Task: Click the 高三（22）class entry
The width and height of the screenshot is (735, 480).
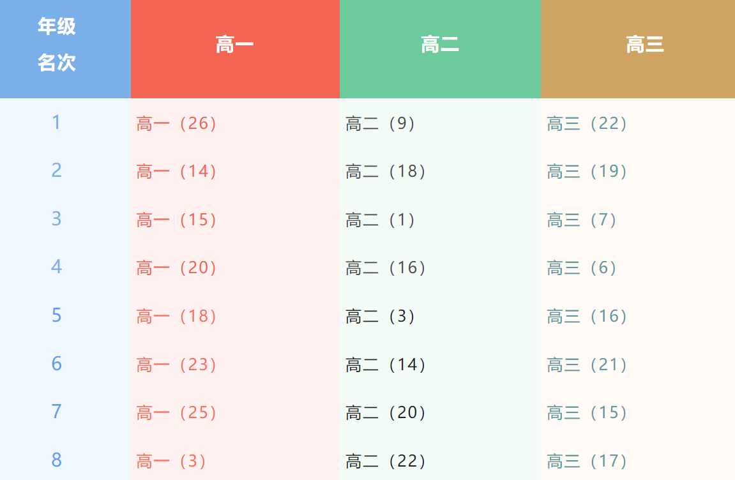Action: point(587,123)
